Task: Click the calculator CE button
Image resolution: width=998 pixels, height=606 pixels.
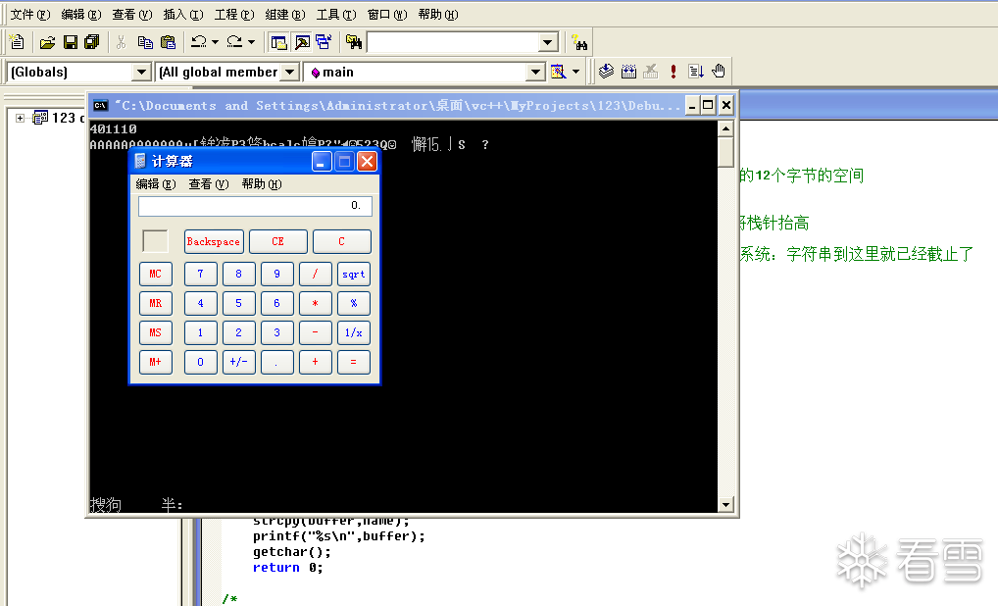Action: click(x=278, y=242)
